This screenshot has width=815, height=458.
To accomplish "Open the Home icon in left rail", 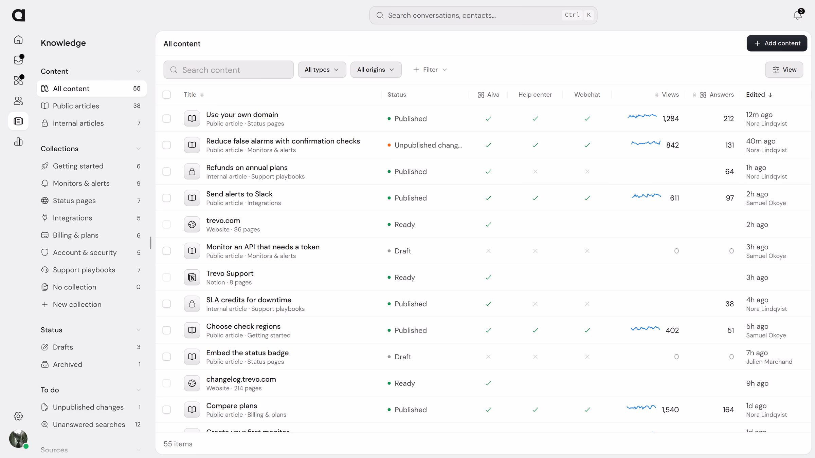I will coord(18,40).
